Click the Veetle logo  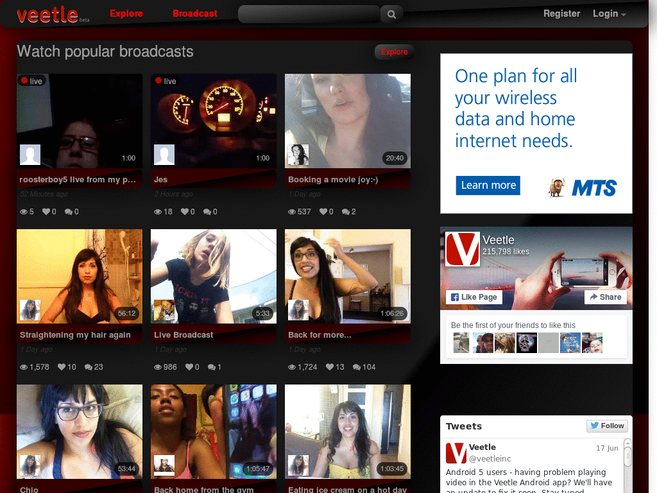47,14
